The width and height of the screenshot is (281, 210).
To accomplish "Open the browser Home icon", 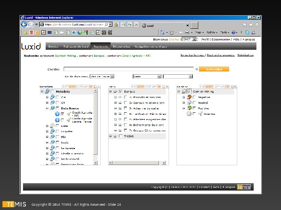I will [245, 25].
